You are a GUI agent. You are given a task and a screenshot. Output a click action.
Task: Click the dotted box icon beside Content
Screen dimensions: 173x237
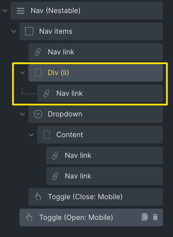[47, 135]
